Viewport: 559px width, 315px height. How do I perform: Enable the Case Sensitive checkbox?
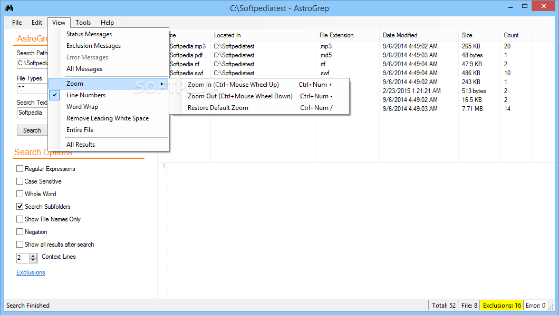click(20, 181)
